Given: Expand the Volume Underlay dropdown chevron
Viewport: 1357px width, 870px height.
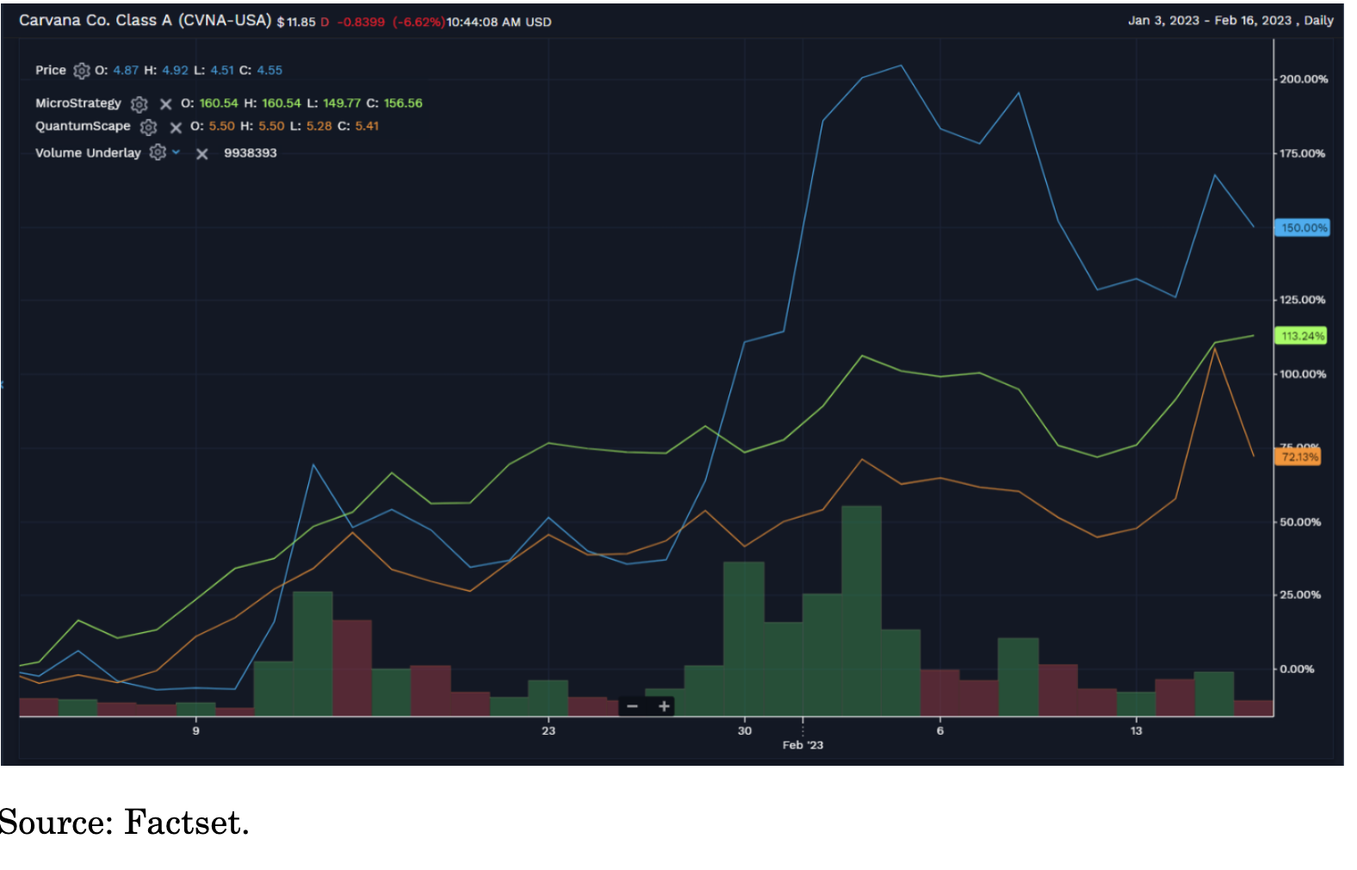Looking at the screenshot, I should (x=177, y=152).
